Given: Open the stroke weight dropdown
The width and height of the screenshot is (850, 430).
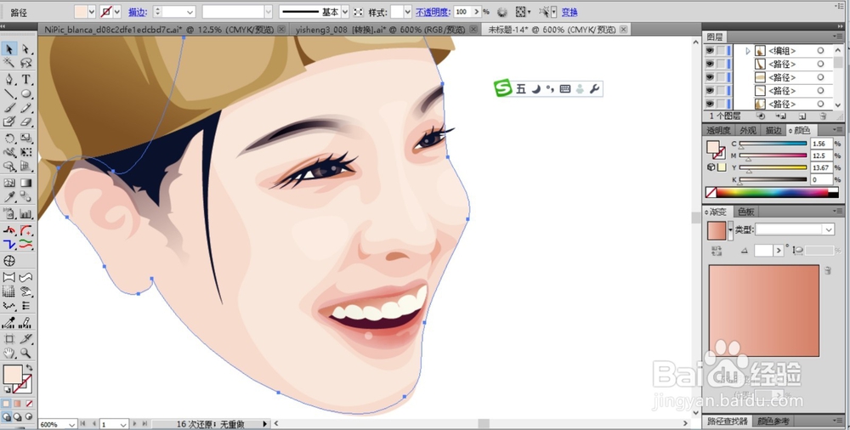Looking at the screenshot, I should point(190,11).
